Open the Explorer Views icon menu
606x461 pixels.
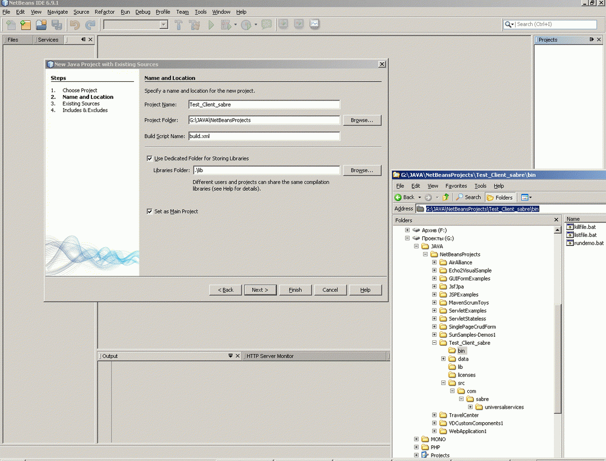click(526, 197)
